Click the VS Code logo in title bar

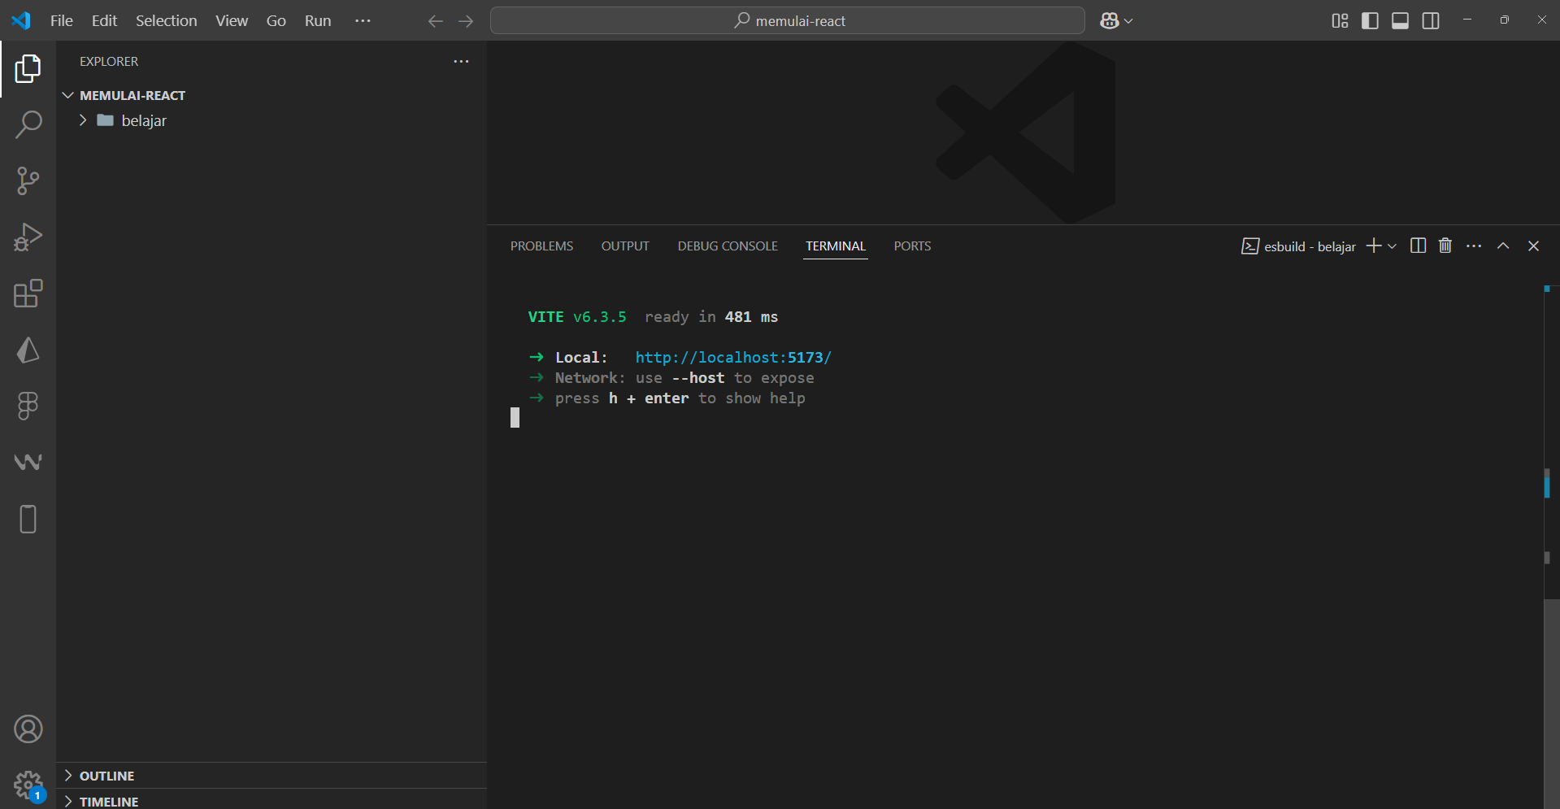(x=21, y=20)
